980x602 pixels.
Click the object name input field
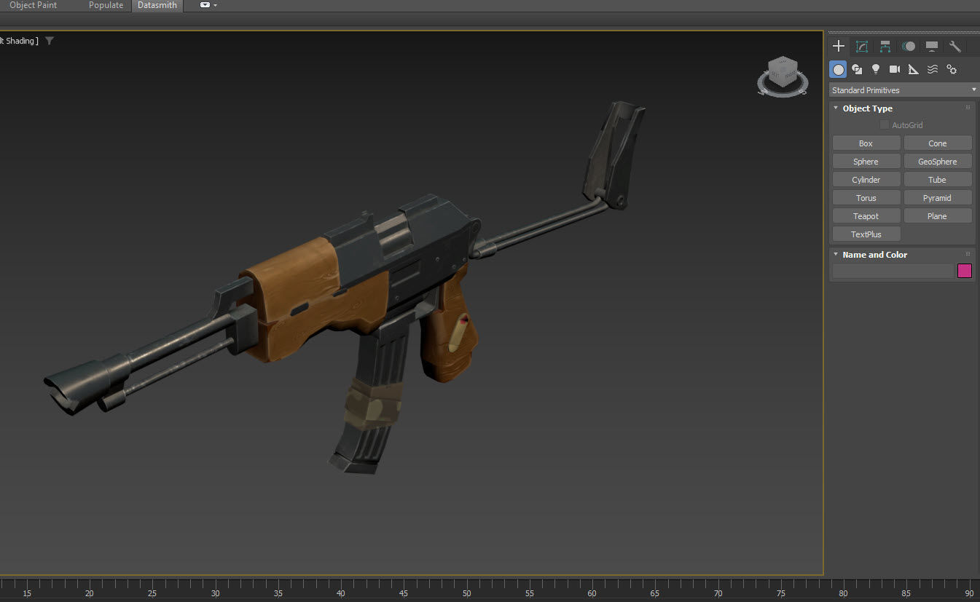(x=893, y=271)
